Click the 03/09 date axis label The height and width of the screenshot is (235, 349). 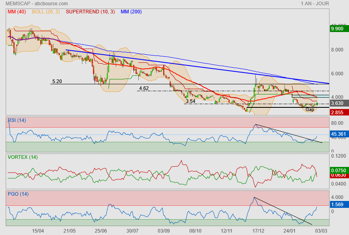(164, 231)
